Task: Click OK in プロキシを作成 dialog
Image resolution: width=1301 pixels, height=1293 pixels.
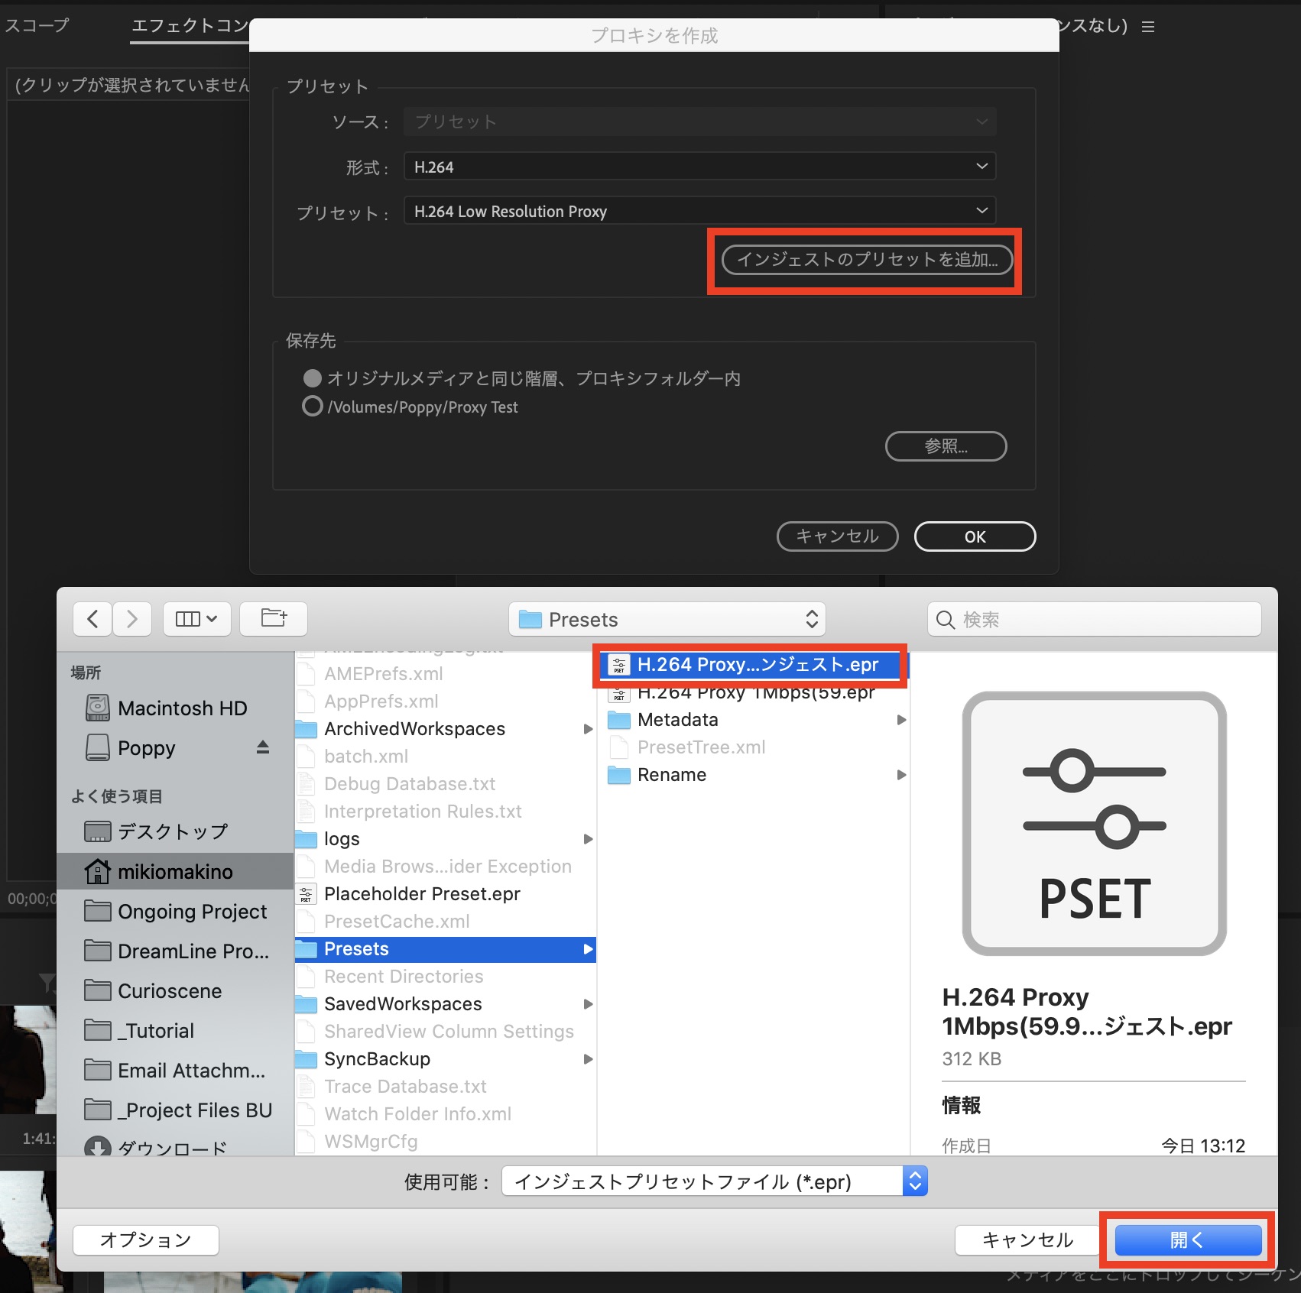Action: point(975,536)
